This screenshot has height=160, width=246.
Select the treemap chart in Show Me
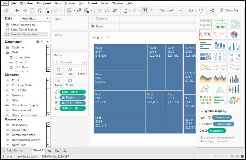(206, 56)
